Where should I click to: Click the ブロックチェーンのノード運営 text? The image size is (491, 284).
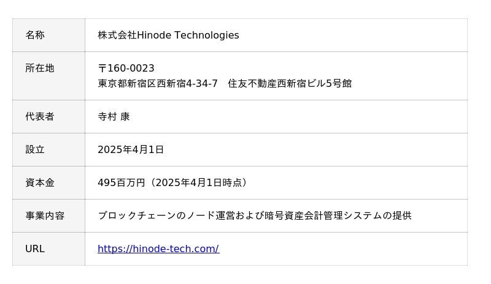pyautogui.click(x=163, y=215)
